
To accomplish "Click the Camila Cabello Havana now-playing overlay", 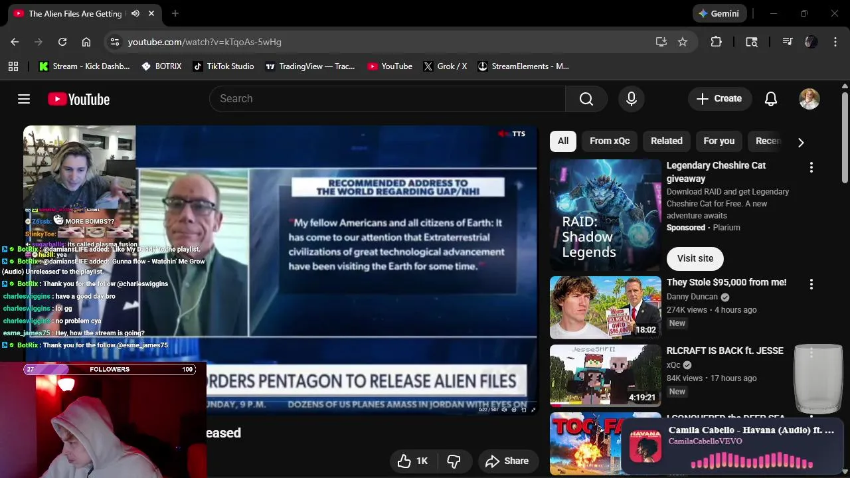I will [733, 445].
